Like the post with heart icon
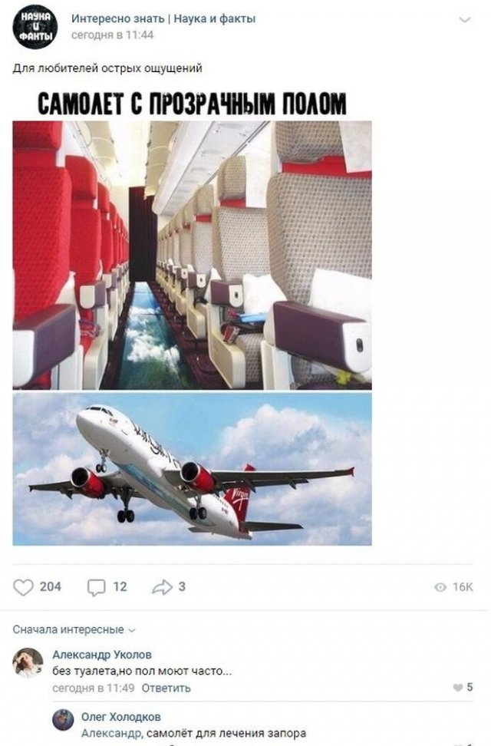The image size is (491, 746). coord(23,587)
